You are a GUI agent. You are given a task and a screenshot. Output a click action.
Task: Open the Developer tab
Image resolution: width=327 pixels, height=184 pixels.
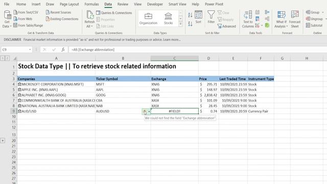155,4
